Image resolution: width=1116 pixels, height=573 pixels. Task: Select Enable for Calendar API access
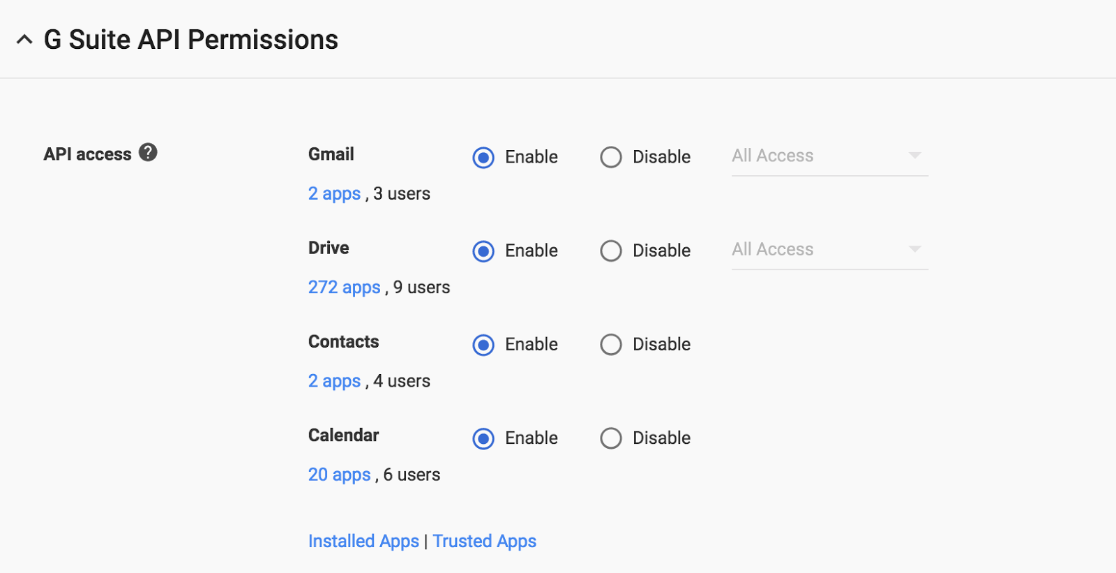483,438
